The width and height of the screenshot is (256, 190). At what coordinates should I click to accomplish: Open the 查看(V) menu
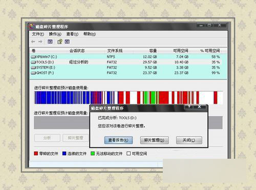(x=72, y=34)
